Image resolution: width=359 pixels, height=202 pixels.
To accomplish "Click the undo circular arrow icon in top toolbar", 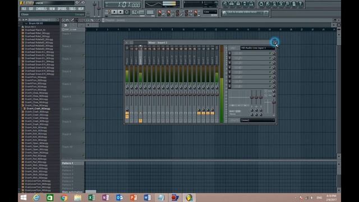I will coord(261,4).
